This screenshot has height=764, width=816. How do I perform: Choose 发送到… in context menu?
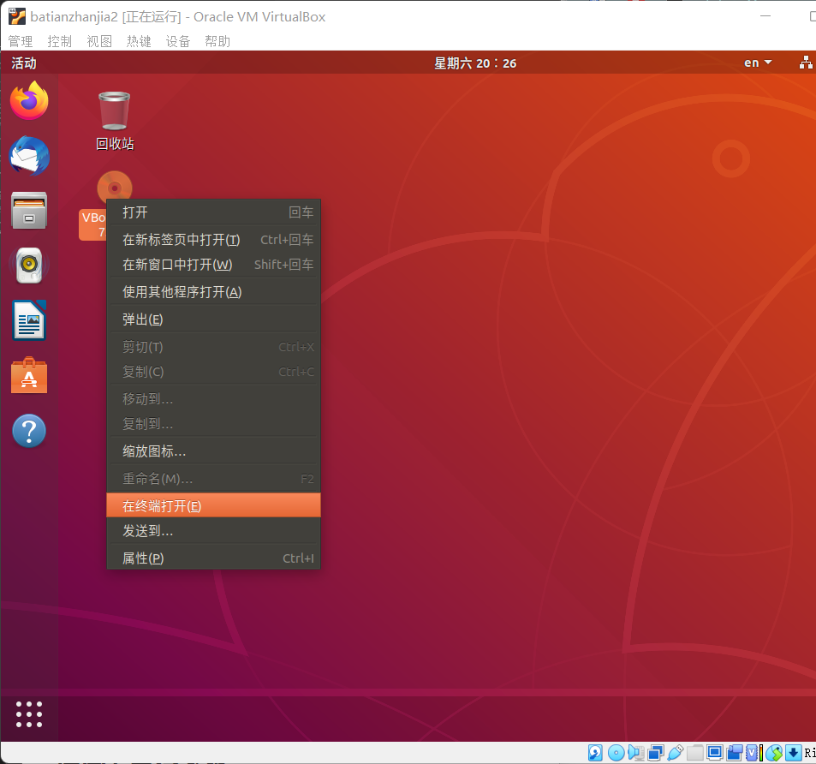213,531
